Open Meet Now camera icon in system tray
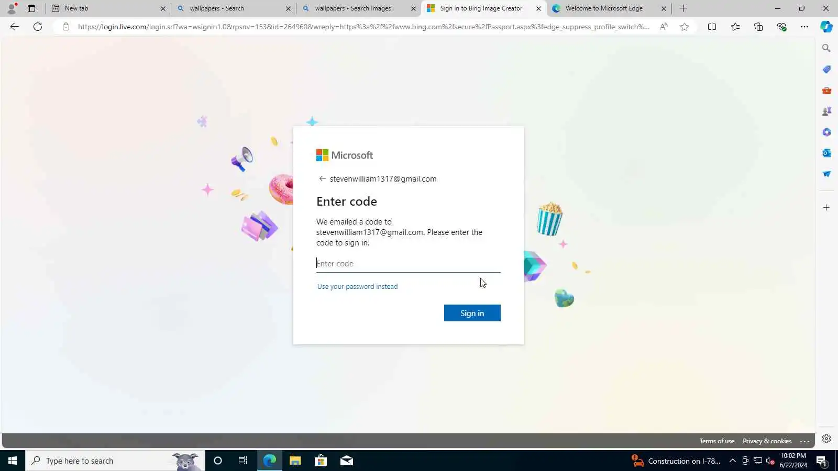The width and height of the screenshot is (838, 471). tap(745, 461)
